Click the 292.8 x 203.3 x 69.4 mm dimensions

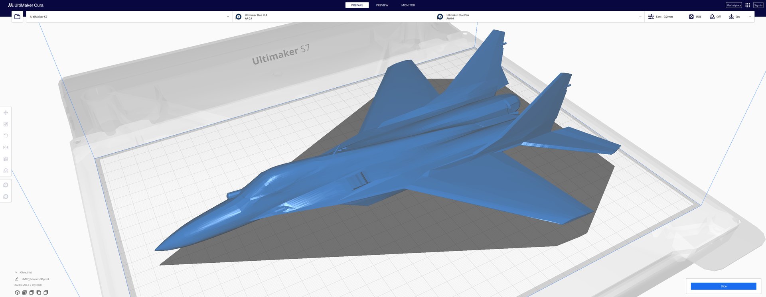(x=28, y=285)
